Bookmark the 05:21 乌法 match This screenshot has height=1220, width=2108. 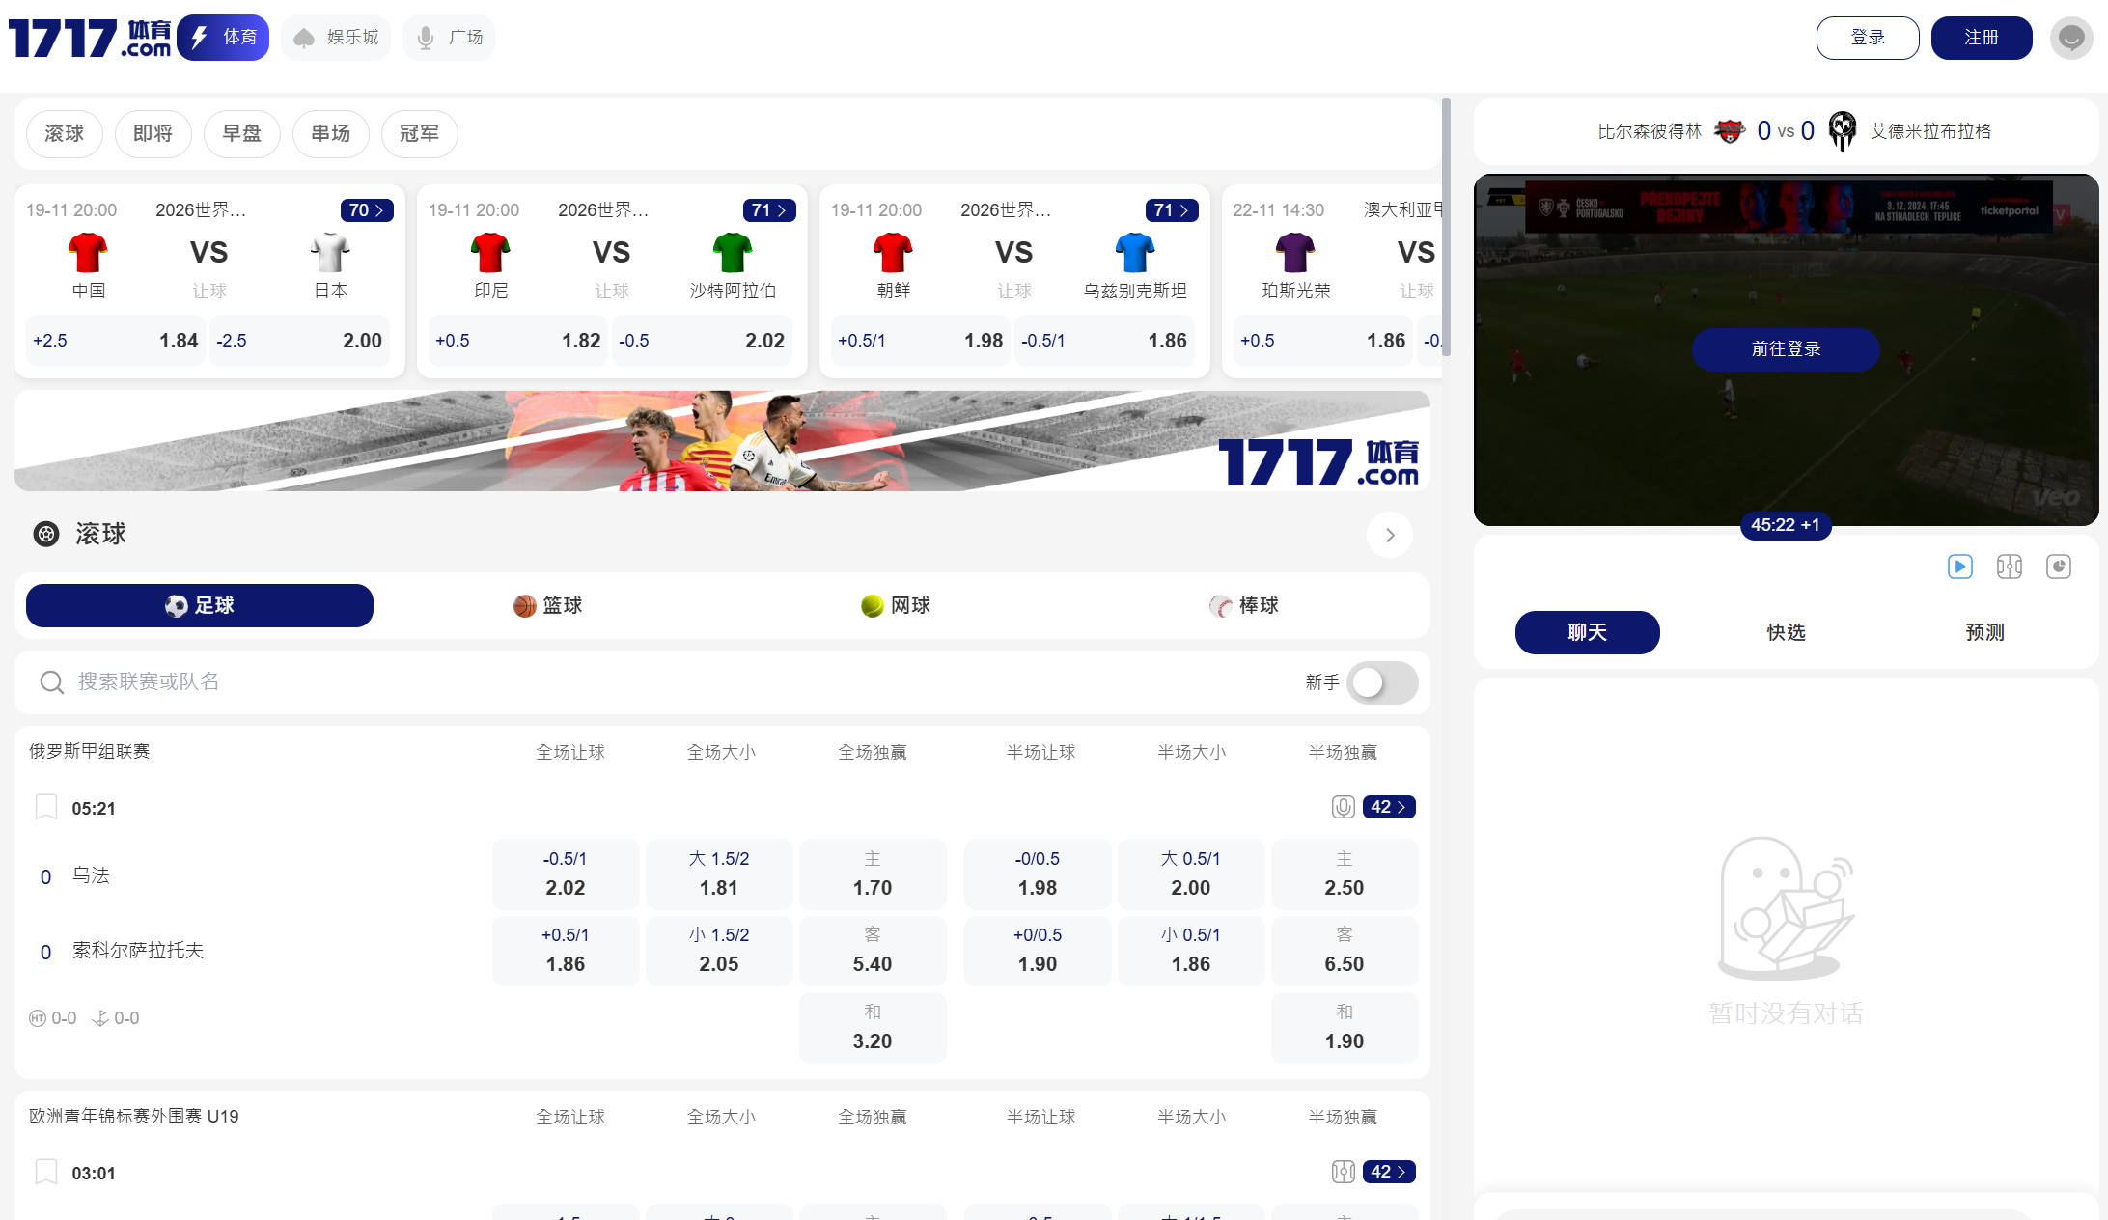45,807
